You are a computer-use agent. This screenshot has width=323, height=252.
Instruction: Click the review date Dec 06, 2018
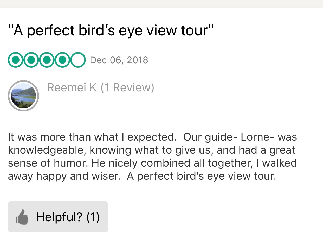(x=119, y=60)
